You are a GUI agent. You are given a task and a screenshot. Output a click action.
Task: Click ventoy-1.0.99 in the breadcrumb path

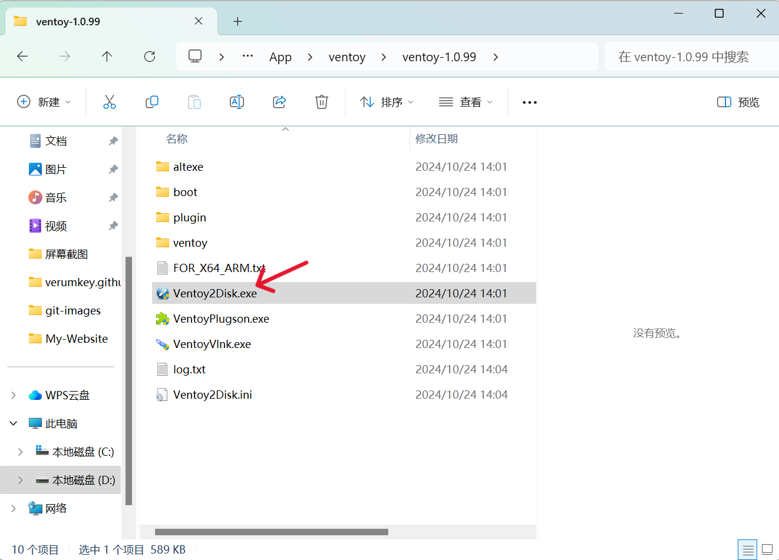click(x=439, y=57)
